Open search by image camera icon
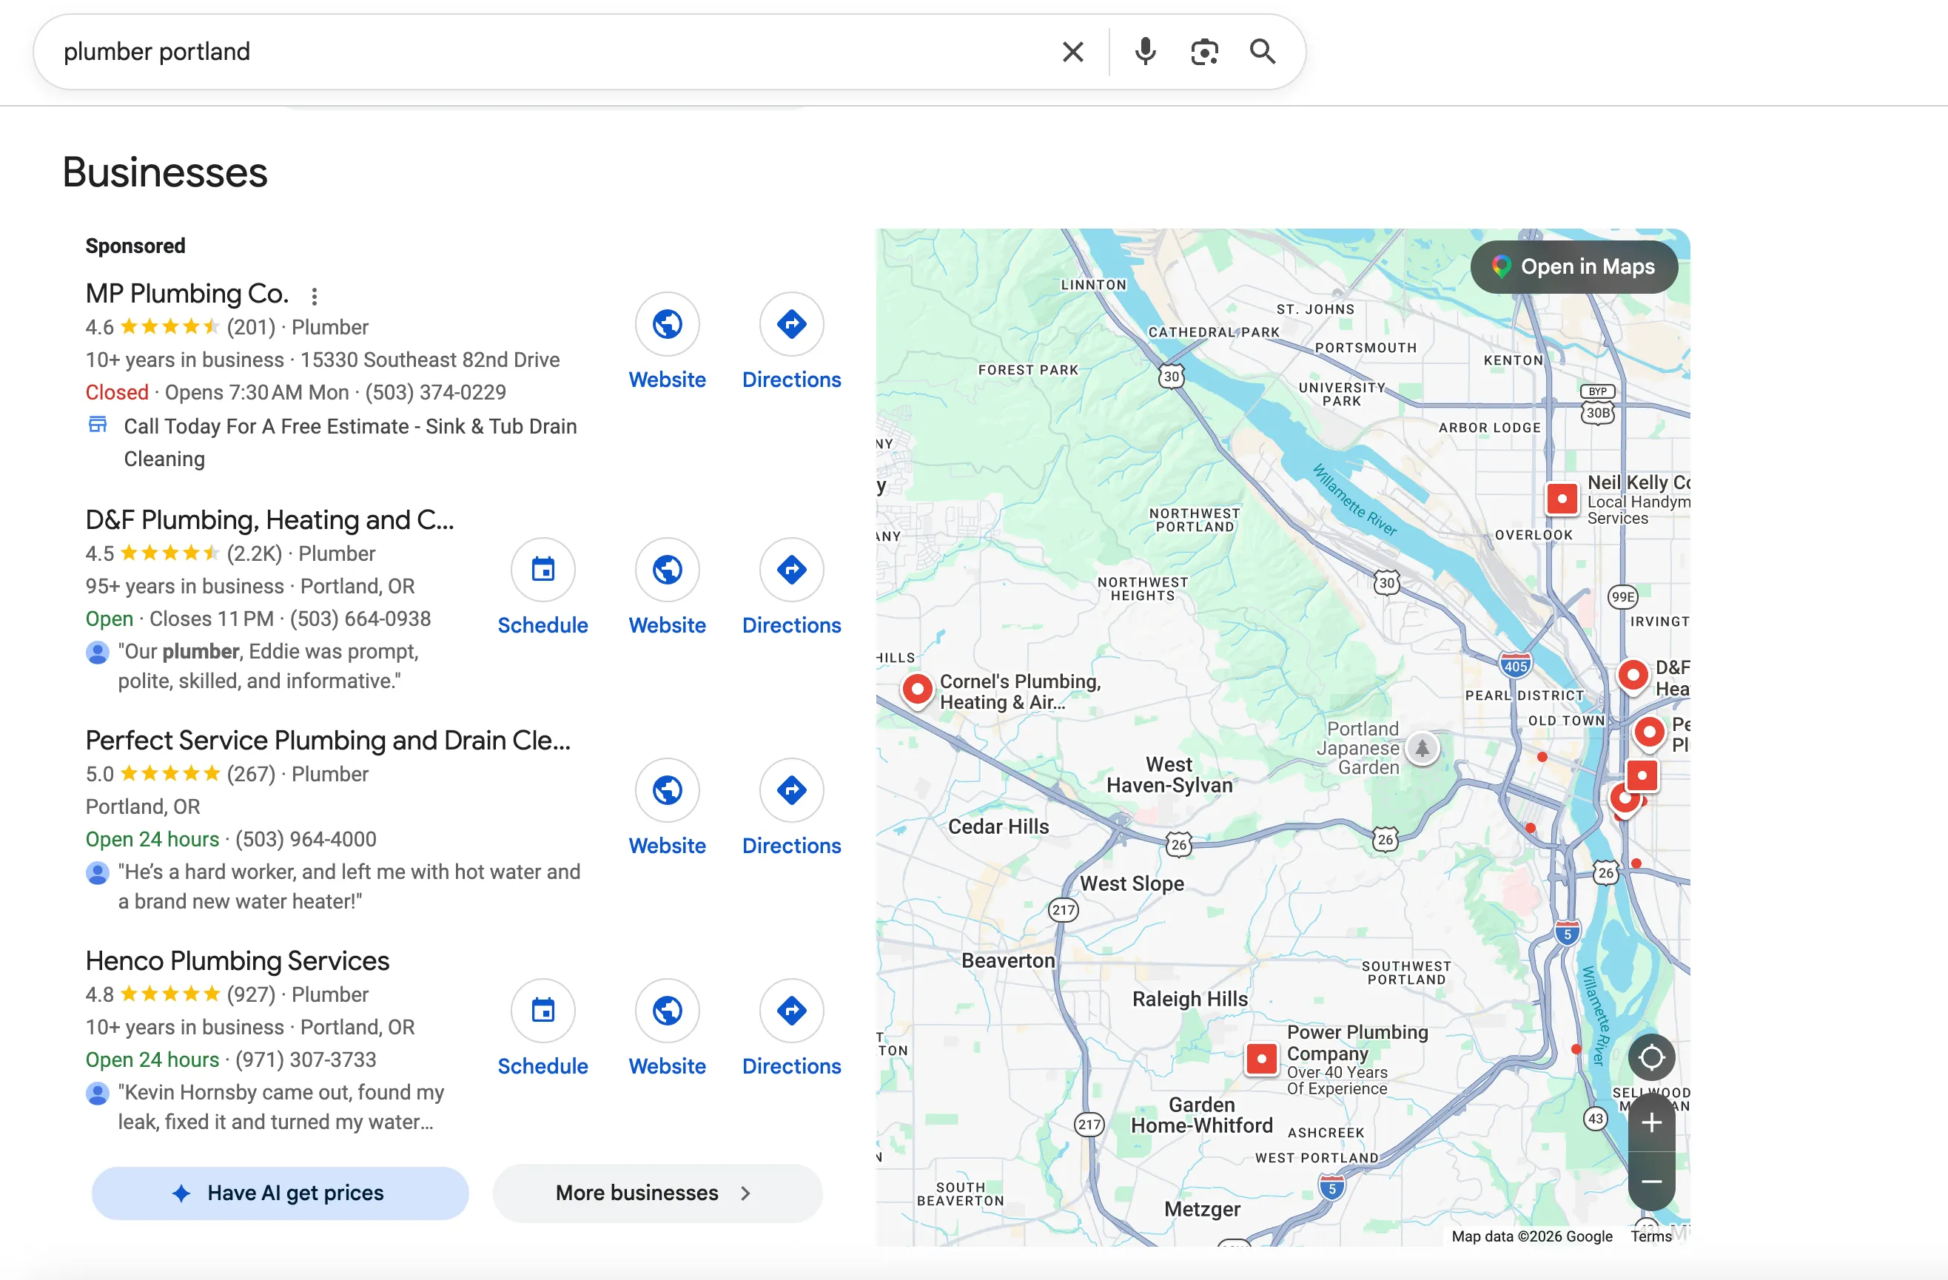Screen dimensions: 1948x1280 tap(1204, 52)
